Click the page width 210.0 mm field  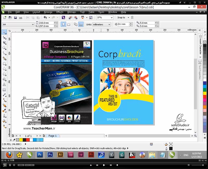[46, 23]
